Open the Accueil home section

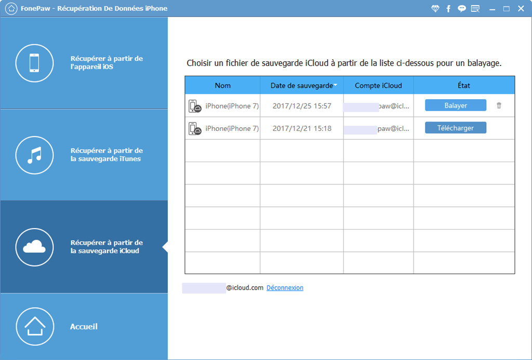click(x=84, y=327)
